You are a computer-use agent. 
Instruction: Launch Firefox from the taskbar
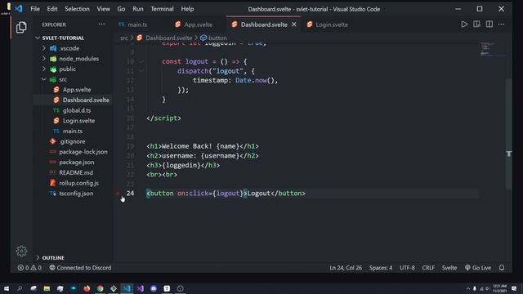point(87,288)
